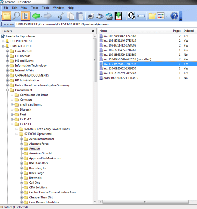Select document inv. 109-8863529-6313869

(120, 55)
